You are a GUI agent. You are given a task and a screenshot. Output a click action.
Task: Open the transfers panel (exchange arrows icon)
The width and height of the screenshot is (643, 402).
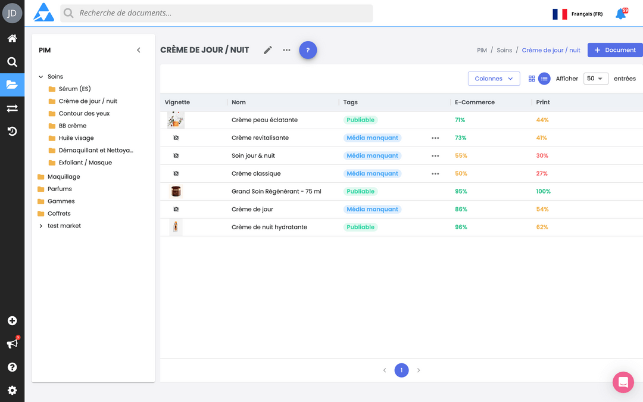click(x=12, y=108)
